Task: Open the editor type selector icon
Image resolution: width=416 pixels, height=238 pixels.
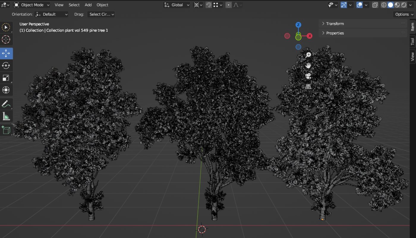Action: pyautogui.click(x=5, y=5)
